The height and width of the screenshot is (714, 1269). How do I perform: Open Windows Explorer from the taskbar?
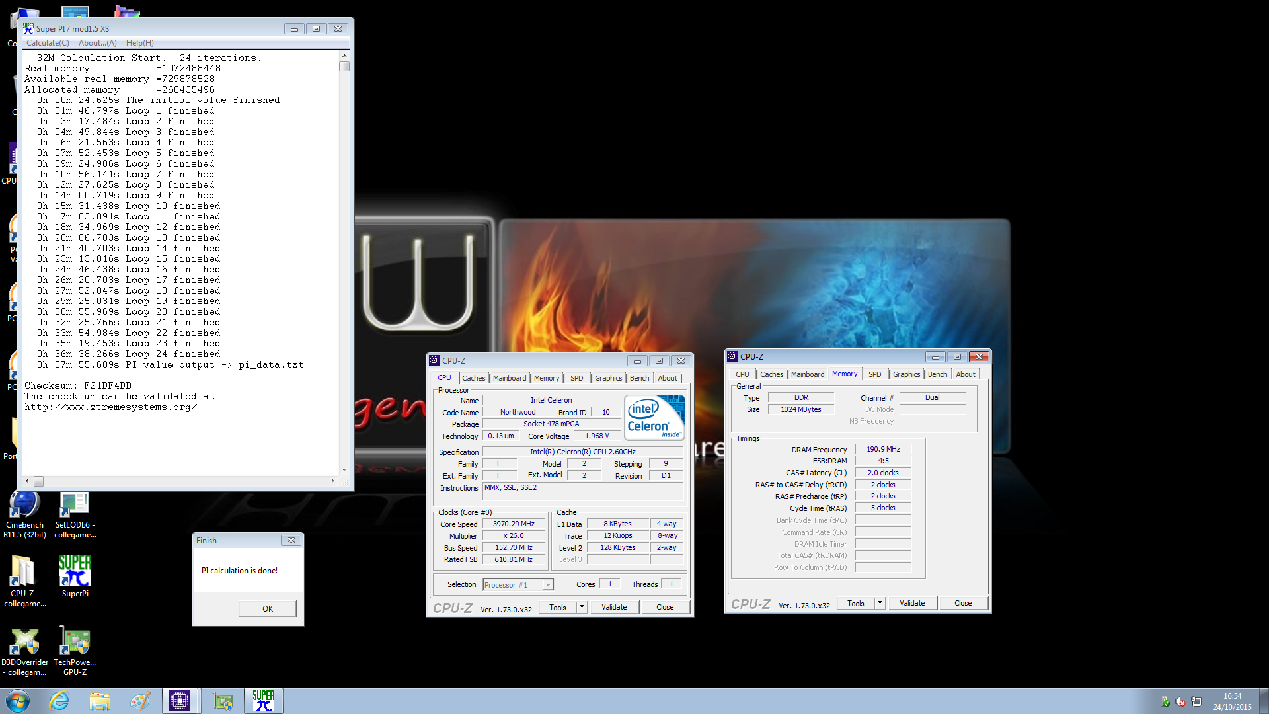100,701
